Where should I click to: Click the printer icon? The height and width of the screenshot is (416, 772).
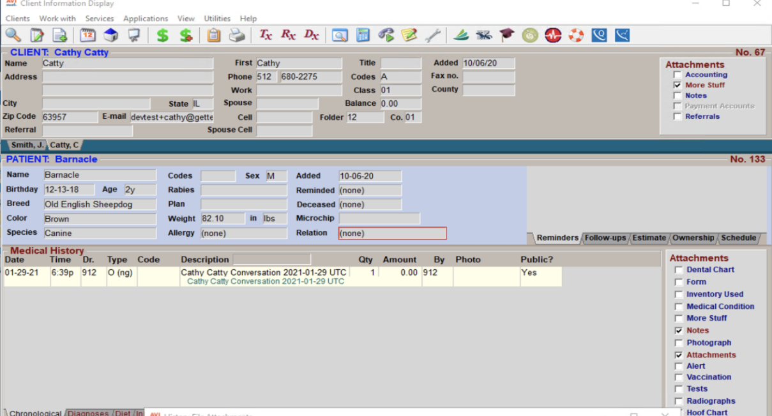click(x=237, y=35)
